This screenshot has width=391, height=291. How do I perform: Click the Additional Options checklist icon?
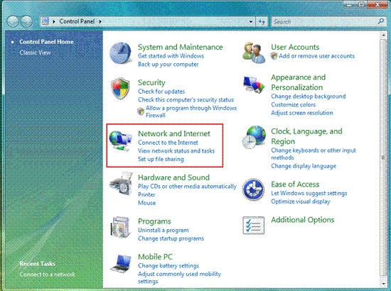coord(254,225)
